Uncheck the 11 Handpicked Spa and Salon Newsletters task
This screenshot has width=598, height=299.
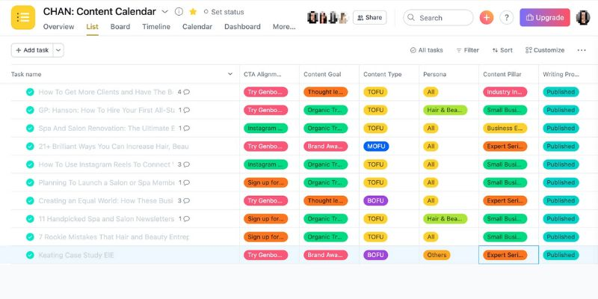30,219
